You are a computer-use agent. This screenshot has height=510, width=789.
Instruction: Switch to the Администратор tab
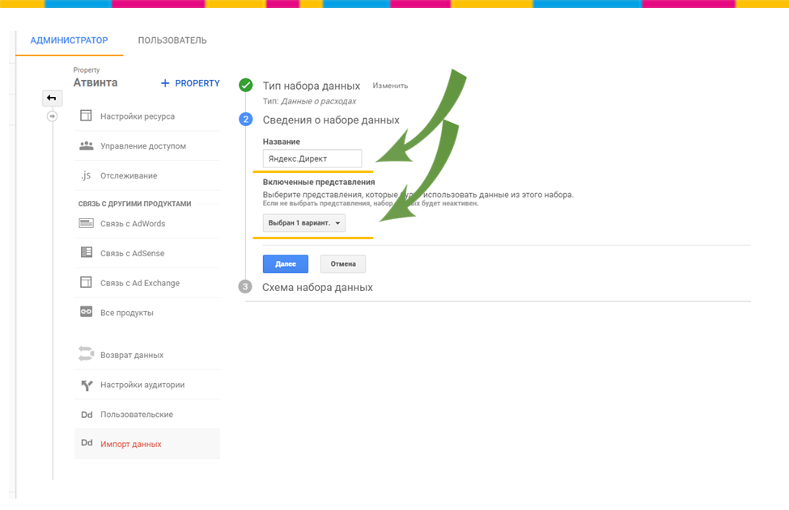tap(69, 40)
